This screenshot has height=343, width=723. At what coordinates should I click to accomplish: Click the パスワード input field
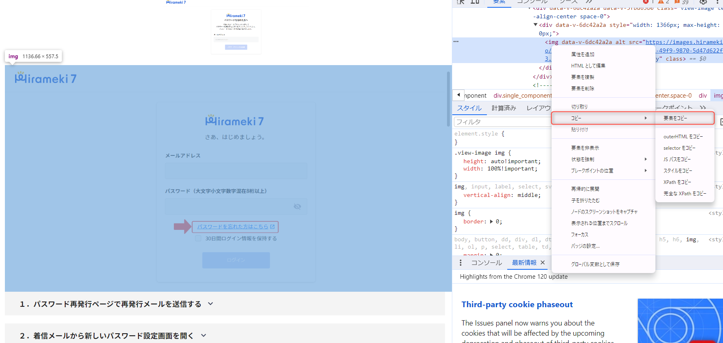point(236,206)
